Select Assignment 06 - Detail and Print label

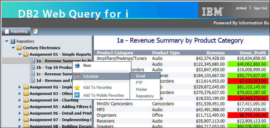[60, 113]
